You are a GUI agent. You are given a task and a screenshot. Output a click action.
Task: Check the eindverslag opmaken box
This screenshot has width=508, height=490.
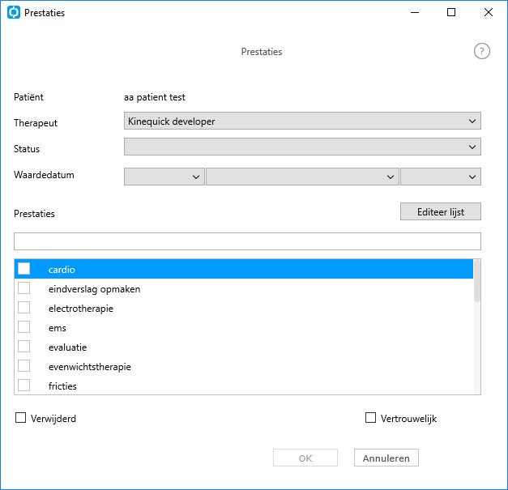pyautogui.click(x=24, y=288)
